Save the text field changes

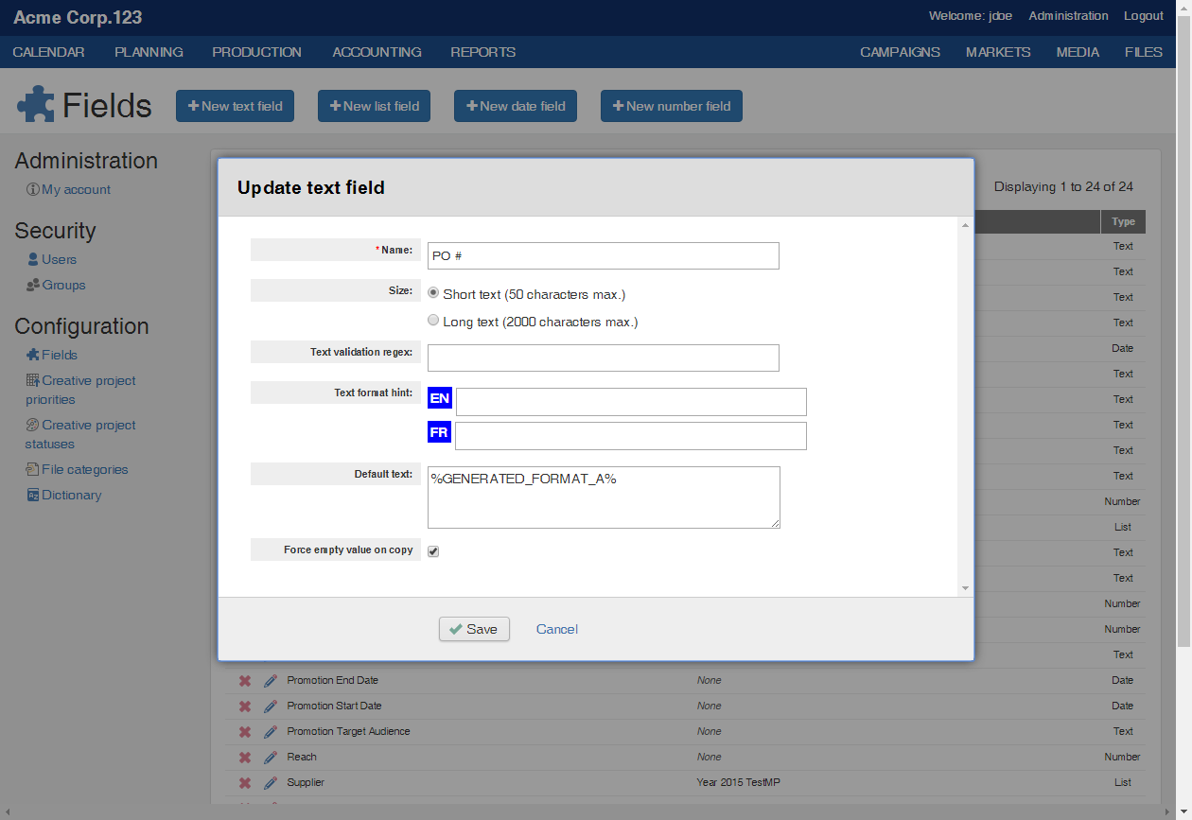click(474, 629)
